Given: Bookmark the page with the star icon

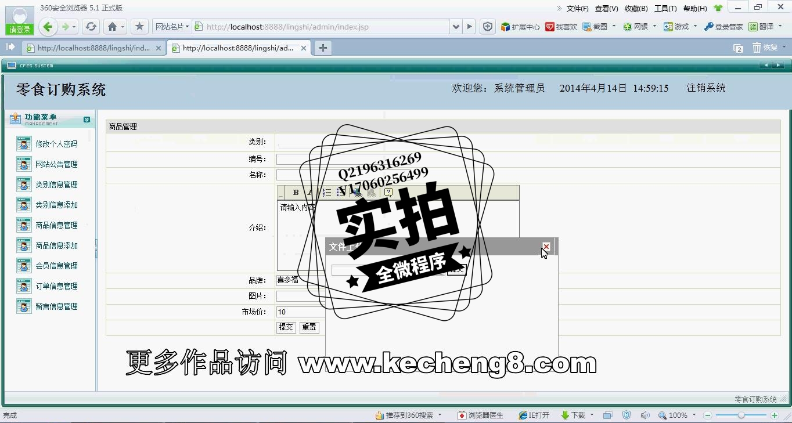Looking at the screenshot, I should click(139, 27).
